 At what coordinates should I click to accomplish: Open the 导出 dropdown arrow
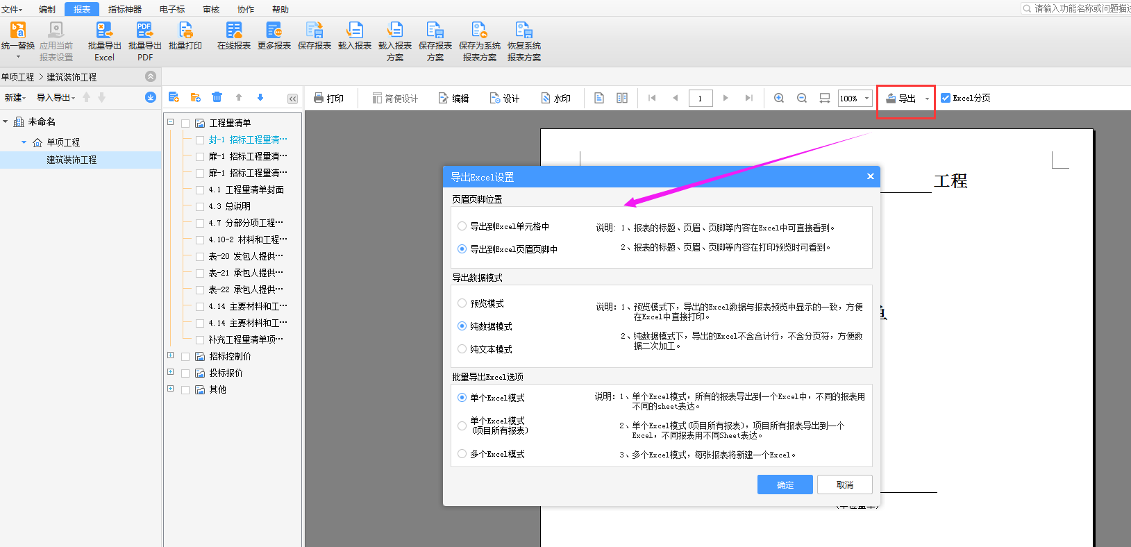click(927, 99)
